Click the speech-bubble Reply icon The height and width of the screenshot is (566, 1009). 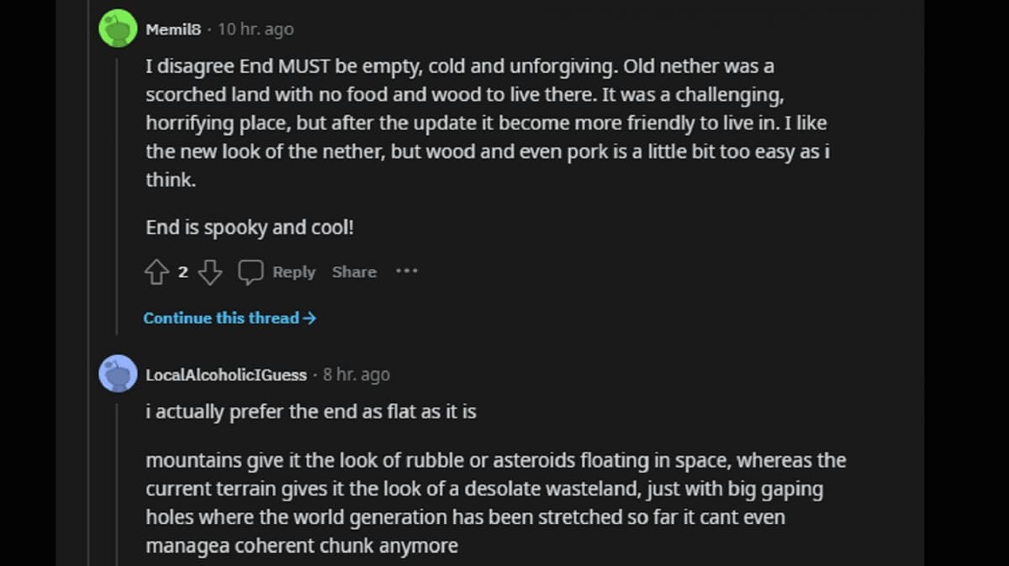(x=251, y=271)
